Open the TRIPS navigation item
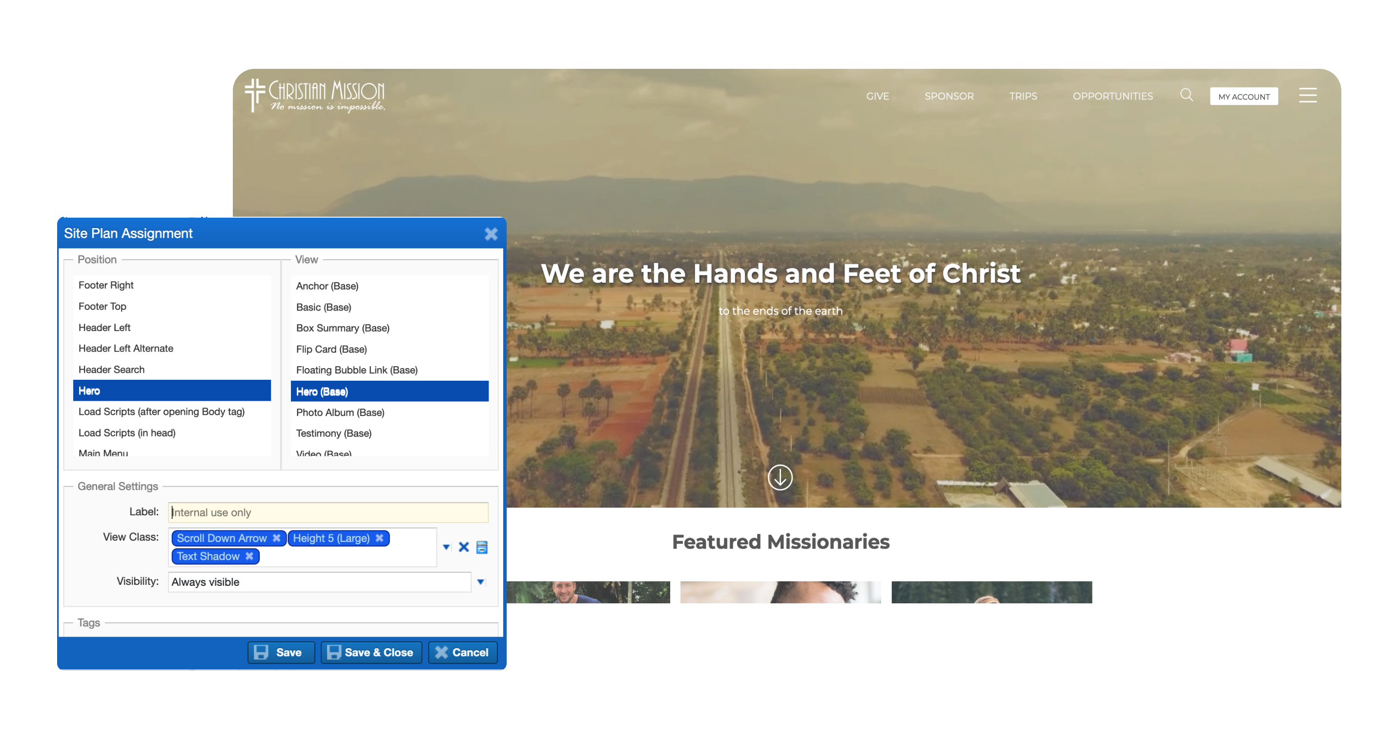1397x741 pixels. coord(1023,96)
